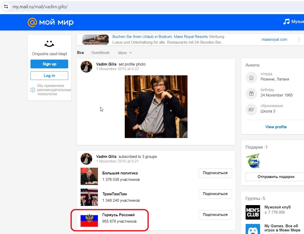Click Vadim Gilis name on groups subscription post

(x=106, y=157)
